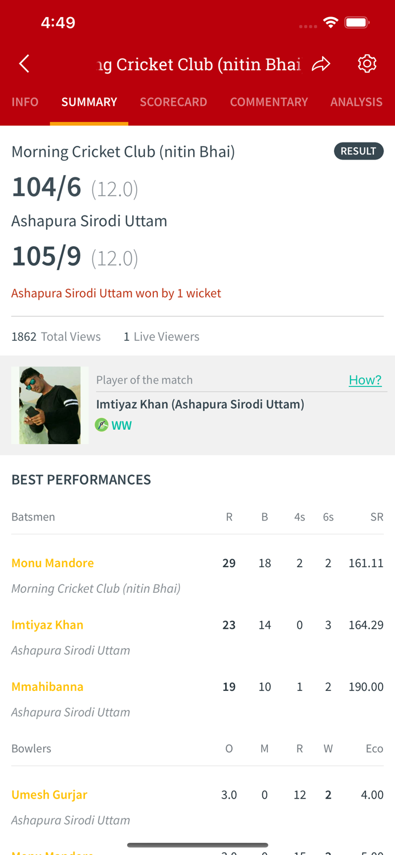The image size is (395, 855).
Task: Switch to the ANALYSIS tab
Action: pyautogui.click(x=356, y=102)
